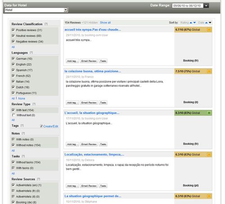Click the 6.7/10 (67%) Global rating bar

coord(193,30)
